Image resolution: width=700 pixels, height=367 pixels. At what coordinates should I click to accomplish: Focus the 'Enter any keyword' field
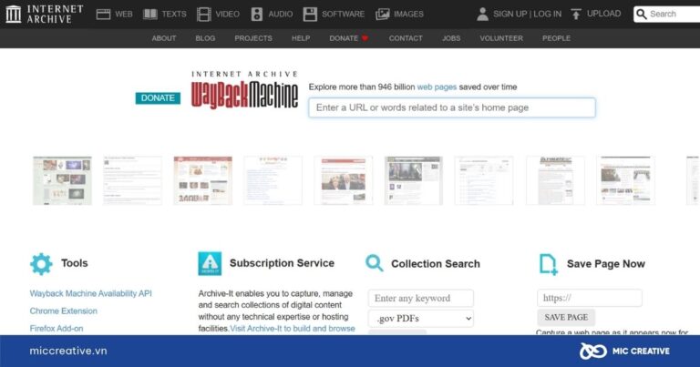(x=421, y=298)
